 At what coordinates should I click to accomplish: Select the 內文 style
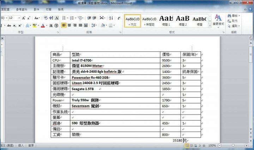133,21
